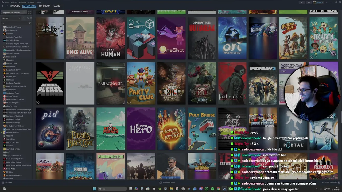Open the Operation: Outbreak cover

[x=202, y=38]
